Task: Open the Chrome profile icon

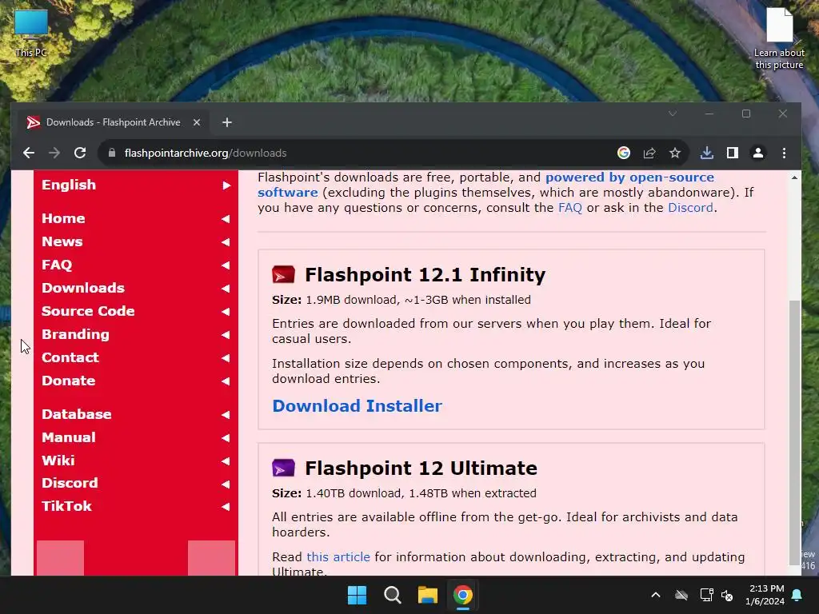Action: [x=758, y=153]
